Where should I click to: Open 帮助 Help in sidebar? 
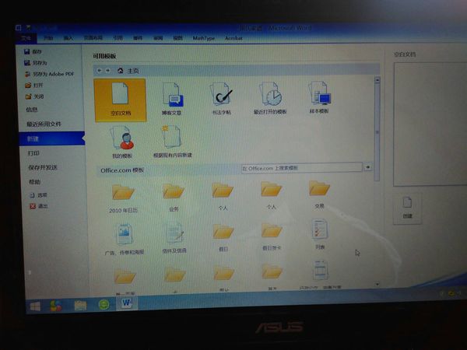click(x=34, y=181)
